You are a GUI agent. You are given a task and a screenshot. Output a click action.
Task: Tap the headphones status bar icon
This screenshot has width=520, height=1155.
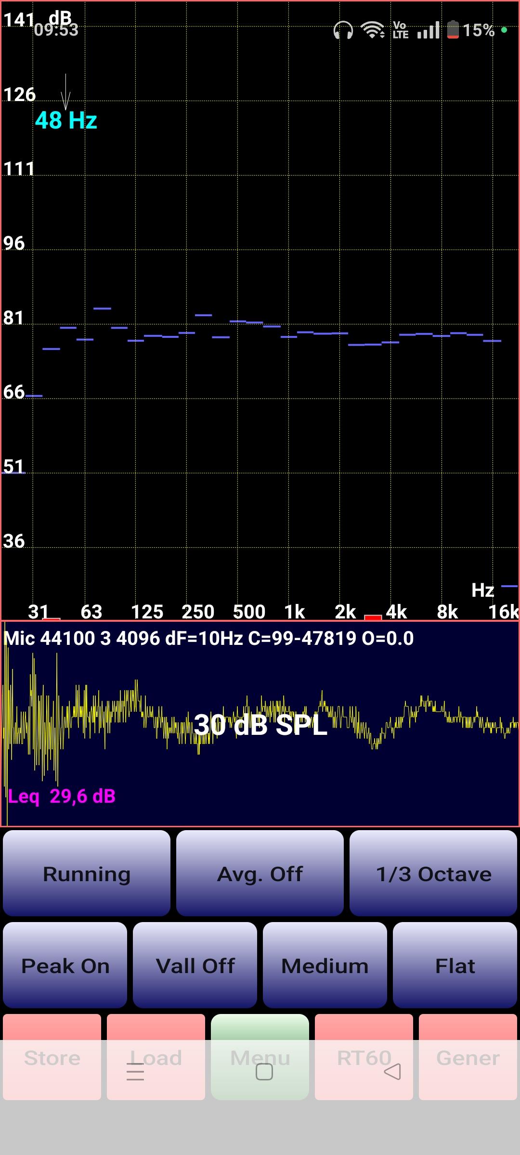point(343,30)
